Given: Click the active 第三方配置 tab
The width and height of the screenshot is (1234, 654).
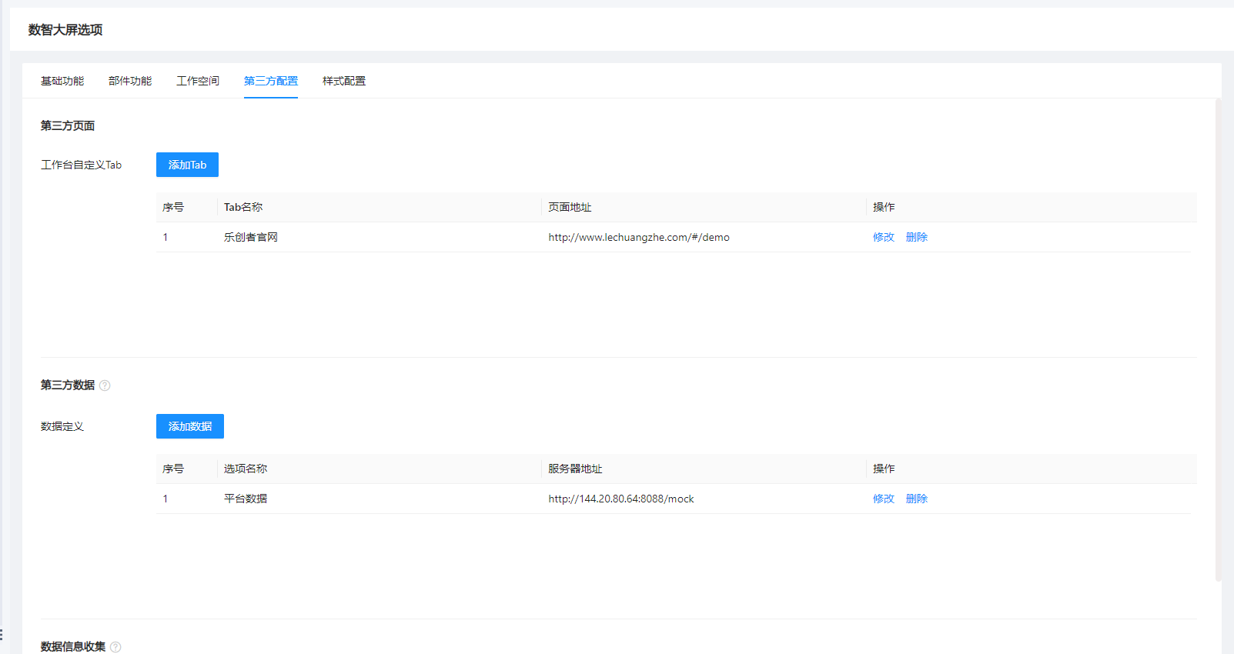Looking at the screenshot, I should pos(271,81).
